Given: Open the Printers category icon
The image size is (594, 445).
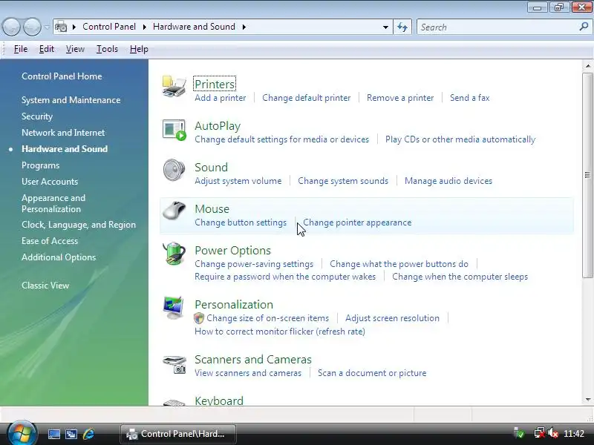Looking at the screenshot, I should [174, 86].
